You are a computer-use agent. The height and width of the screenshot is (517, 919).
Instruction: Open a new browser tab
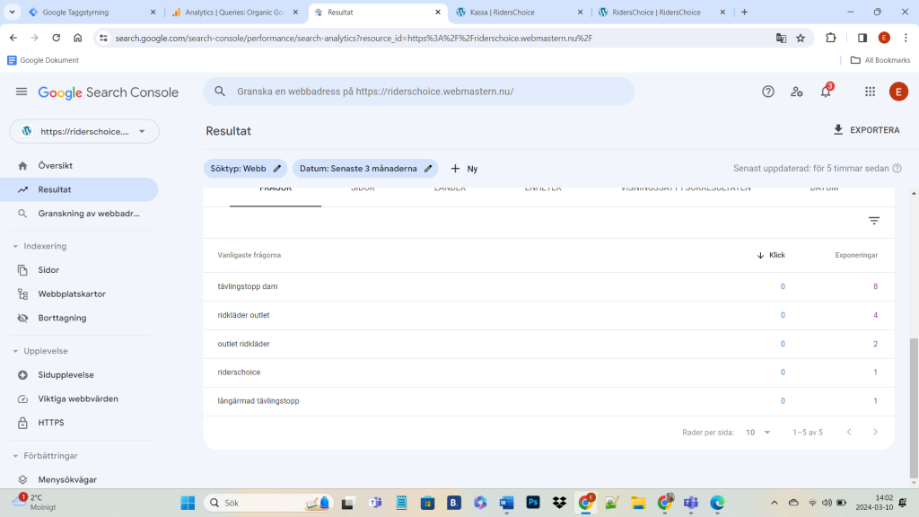click(744, 13)
